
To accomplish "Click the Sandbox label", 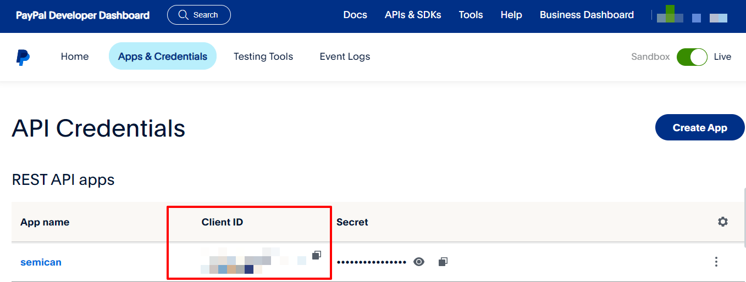I will pyautogui.click(x=650, y=57).
